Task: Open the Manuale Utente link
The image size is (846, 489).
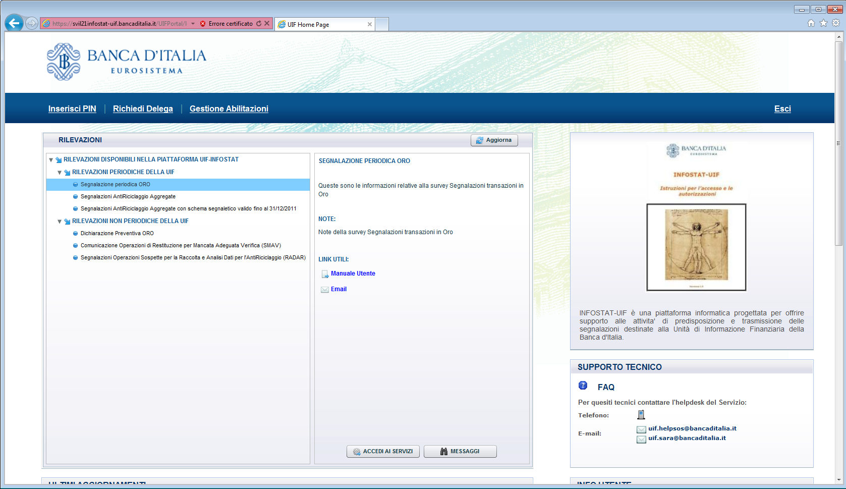Action: 353,274
